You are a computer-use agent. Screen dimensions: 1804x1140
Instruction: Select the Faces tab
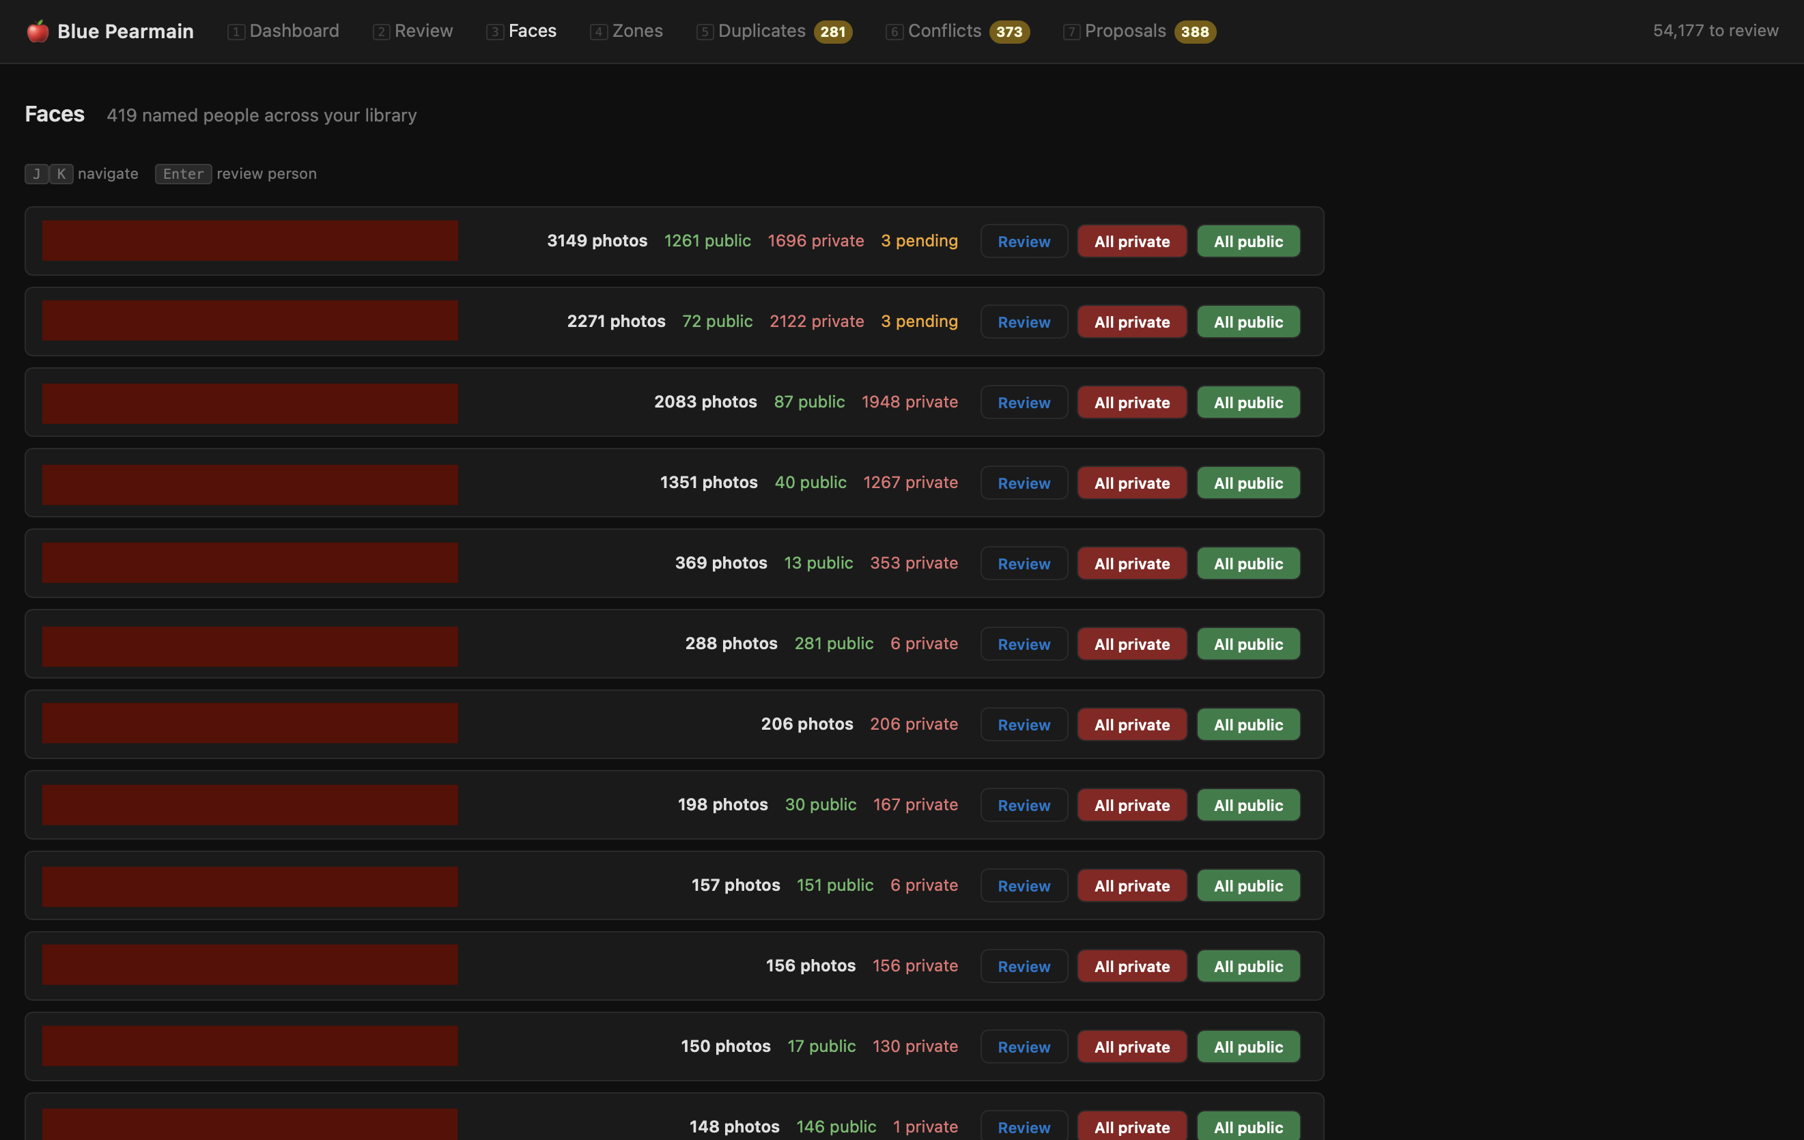pos(522,31)
